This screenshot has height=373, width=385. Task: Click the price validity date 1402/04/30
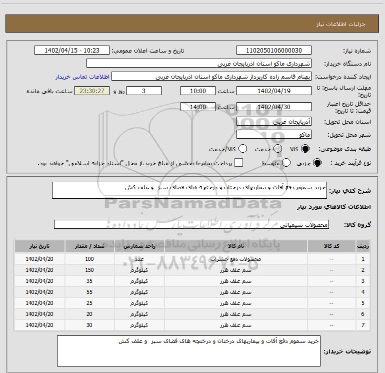[x=274, y=107]
